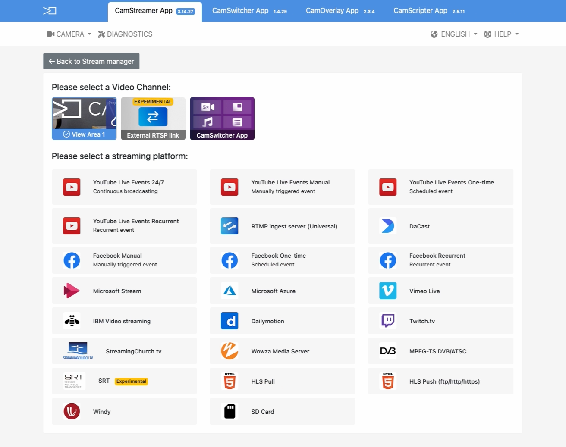Switch to the CamOverlay App tab
This screenshot has width=566, height=447.
coord(340,11)
